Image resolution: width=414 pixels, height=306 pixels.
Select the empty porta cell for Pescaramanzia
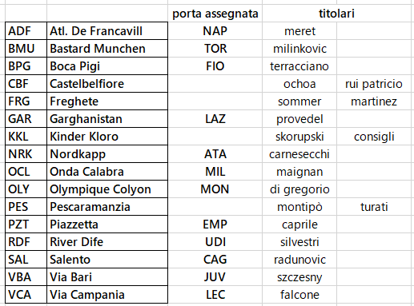tap(215, 207)
